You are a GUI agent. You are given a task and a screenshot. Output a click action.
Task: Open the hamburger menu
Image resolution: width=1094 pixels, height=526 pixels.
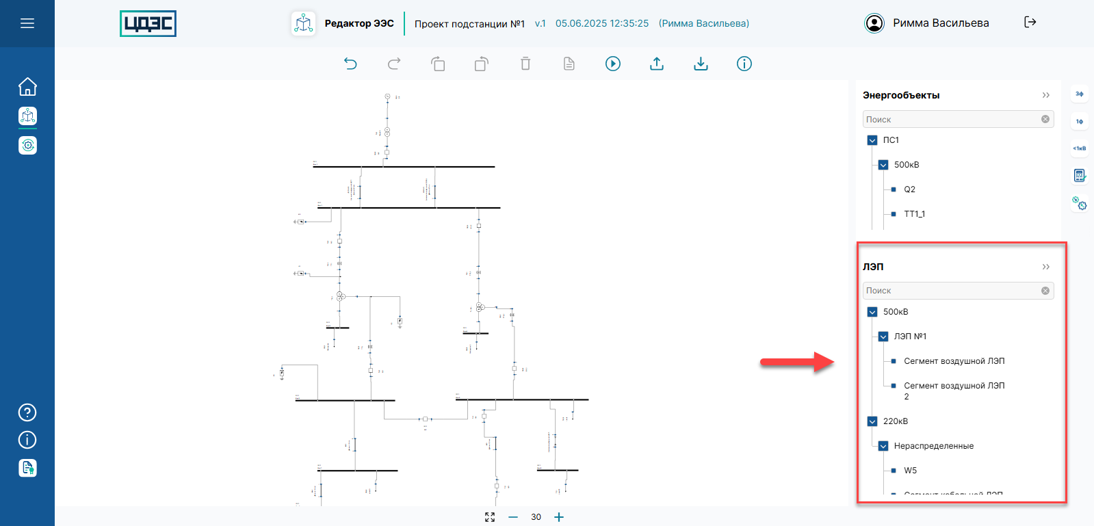pyautogui.click(x=27, y=23)
